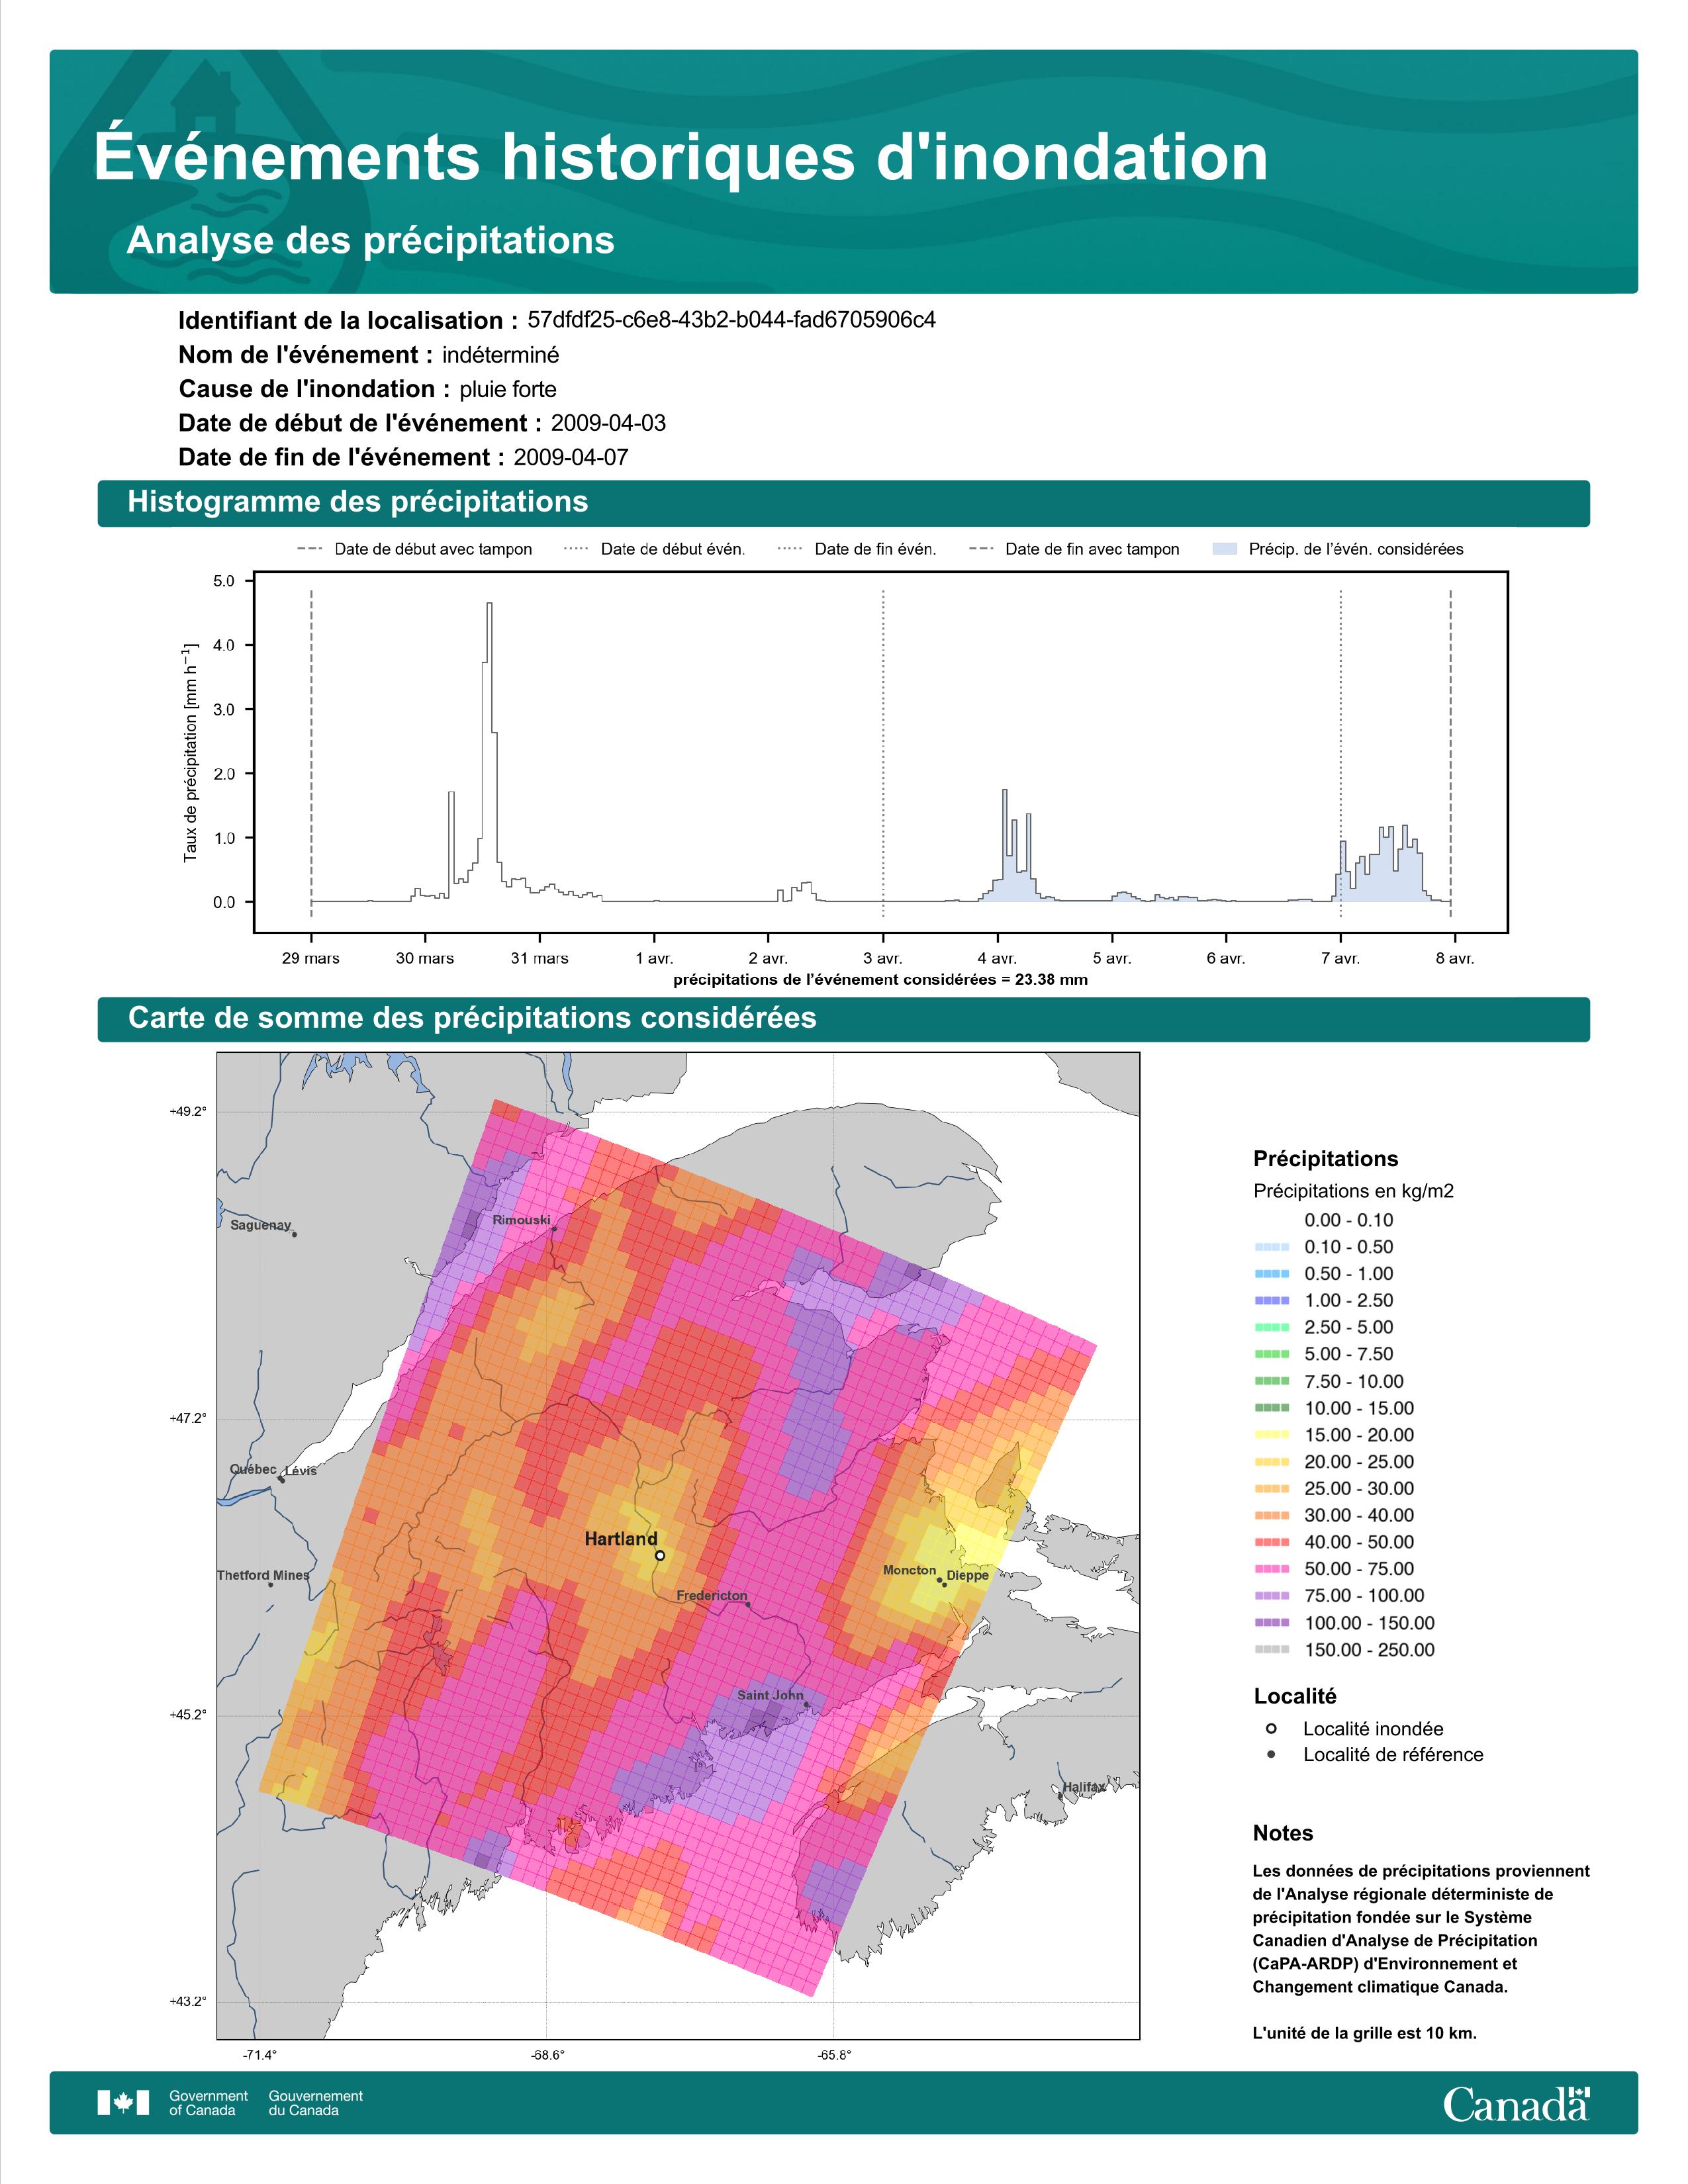The width and height of the screenshot is (1688, 2184).
Task: Click the Fredericton reference point on map
Action: pos(747,1604)
